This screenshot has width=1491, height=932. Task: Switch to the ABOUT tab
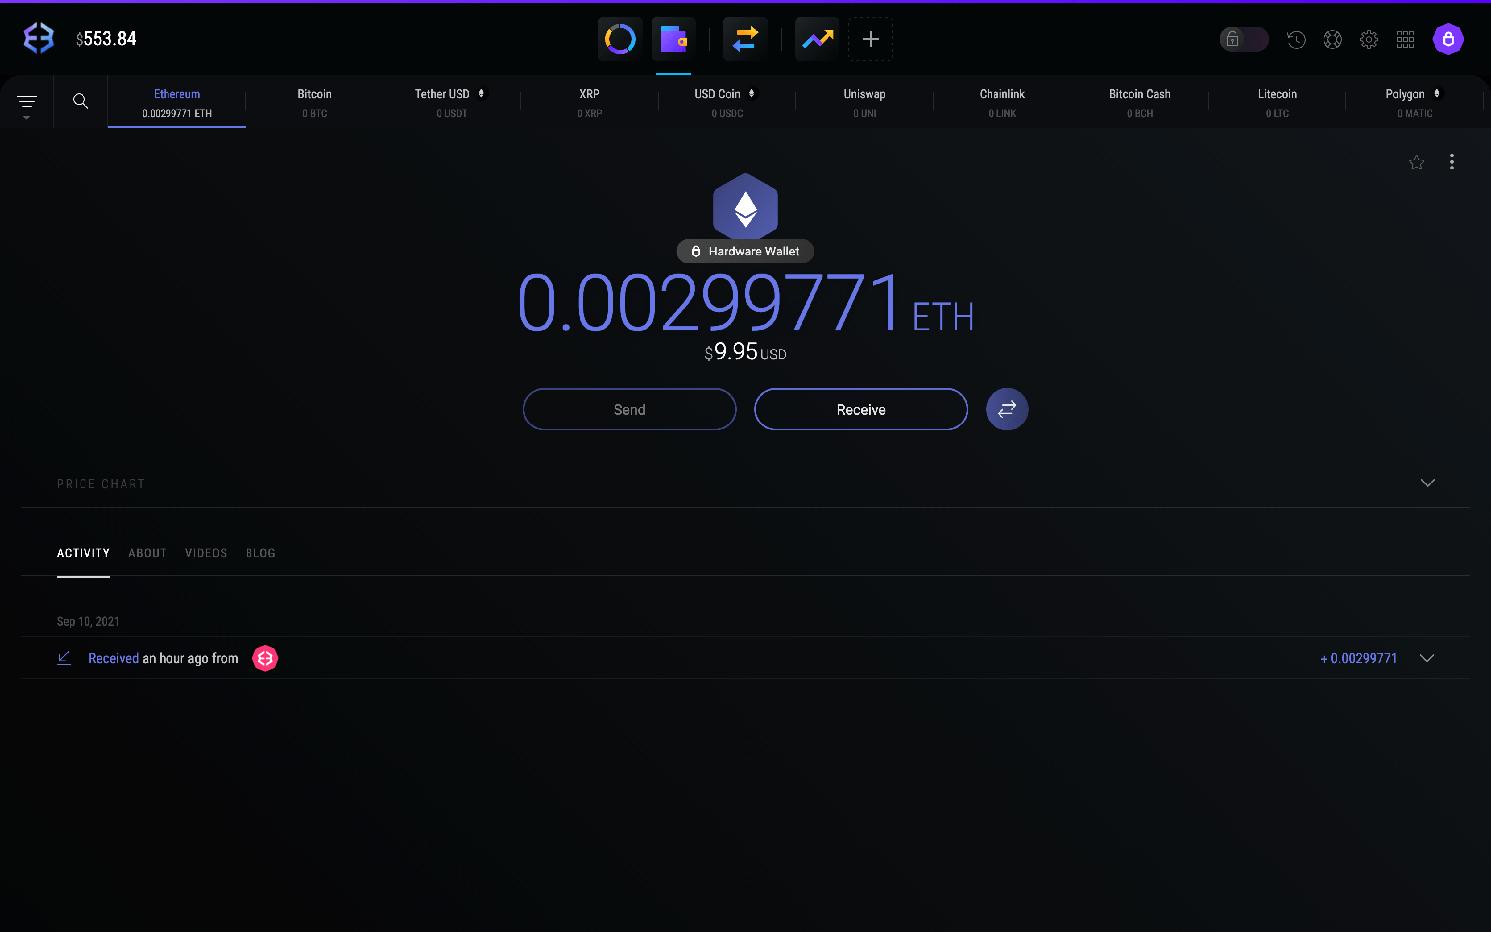pyautogui.click(x=147, y=554)
